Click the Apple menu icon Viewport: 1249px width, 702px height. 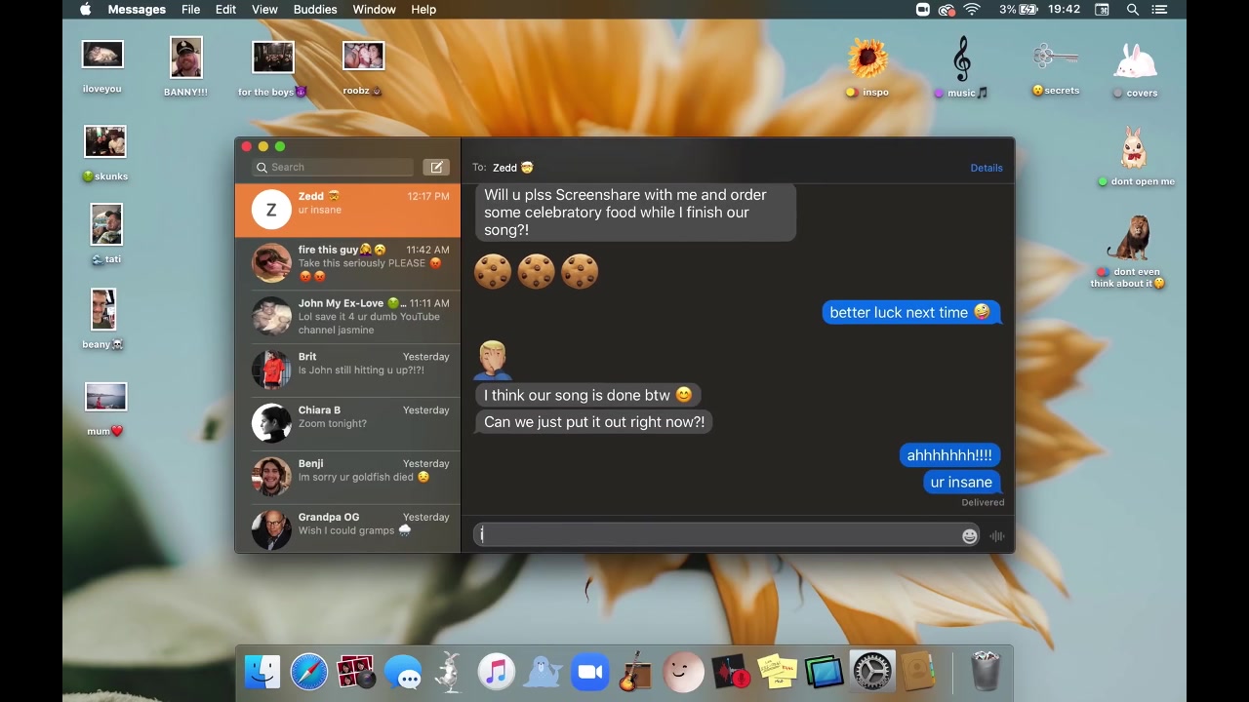click(85, 9)
